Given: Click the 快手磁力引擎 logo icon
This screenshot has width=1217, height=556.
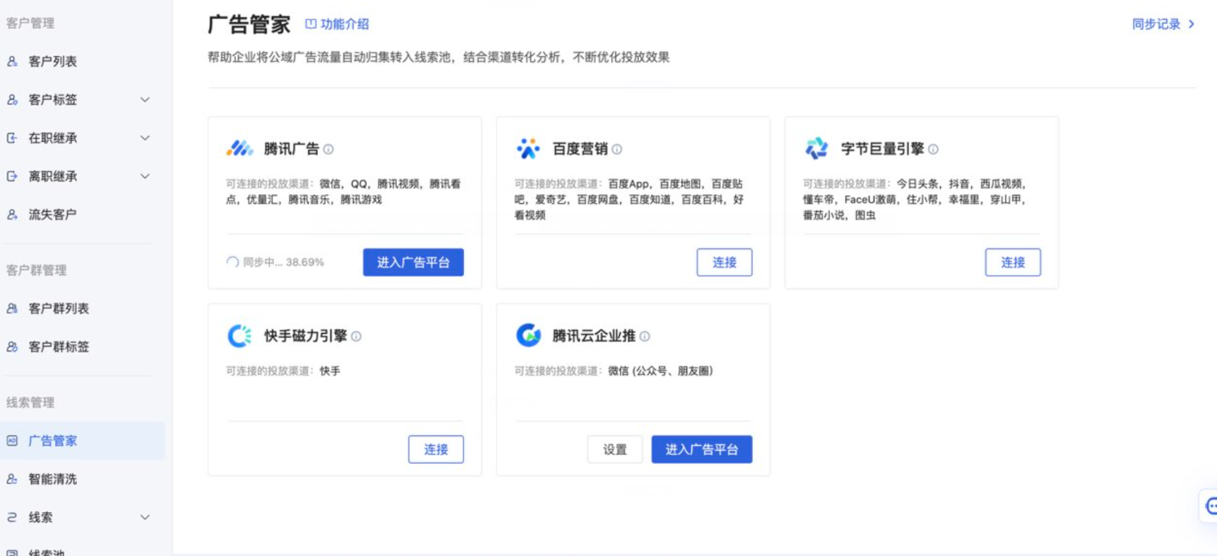Looking at the screenshot, I should 239,336.
